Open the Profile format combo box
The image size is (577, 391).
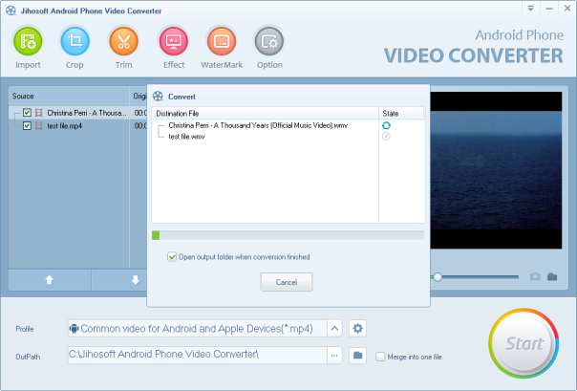(x=196, y=329)
